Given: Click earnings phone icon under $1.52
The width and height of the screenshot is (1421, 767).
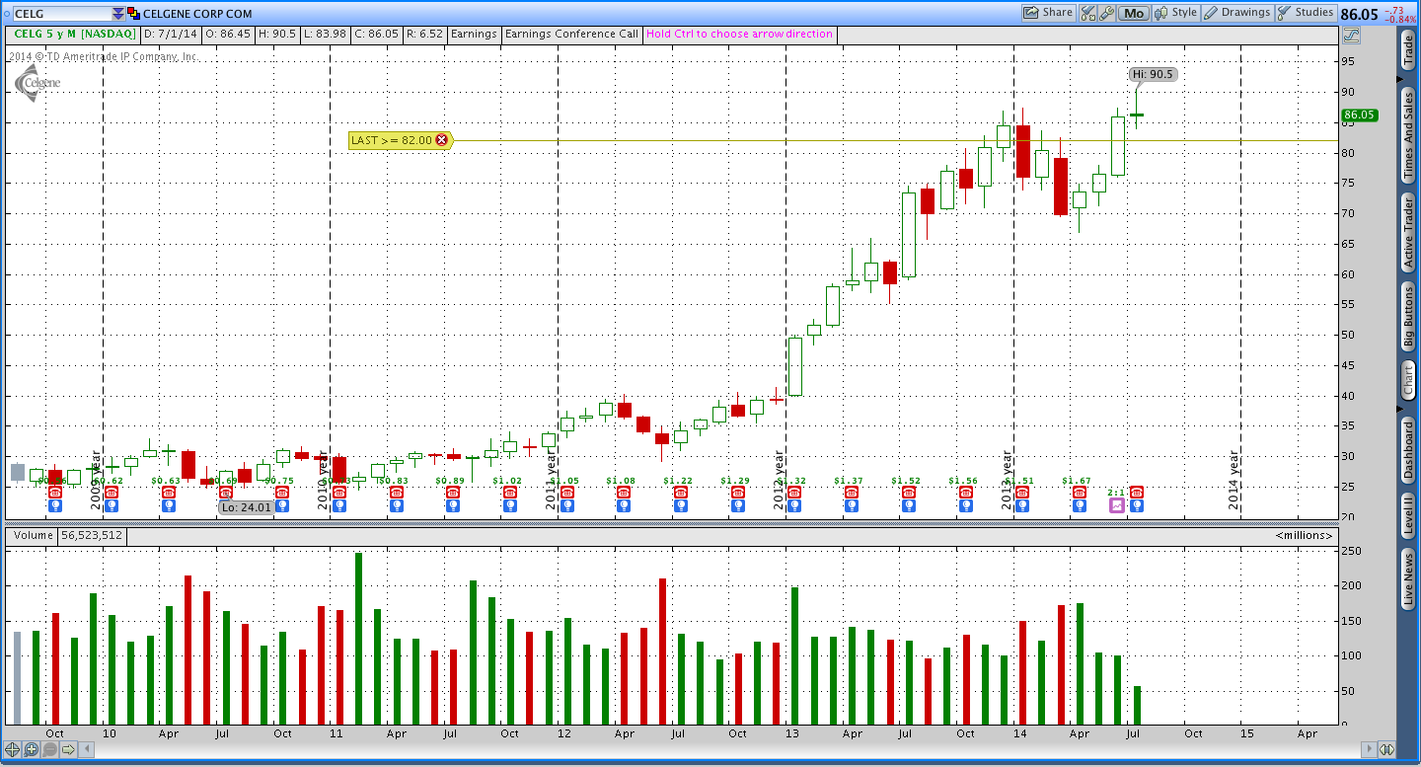Looking at the screenshot, I should (x=909, y=492).
